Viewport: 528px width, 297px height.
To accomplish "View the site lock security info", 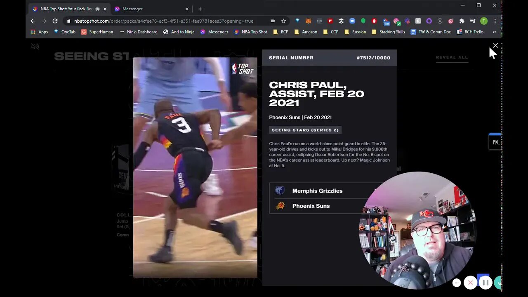I will coord(69,21).
